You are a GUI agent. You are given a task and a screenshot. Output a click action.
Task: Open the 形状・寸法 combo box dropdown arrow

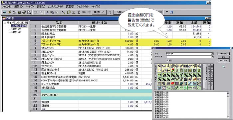tap(212, 57)
